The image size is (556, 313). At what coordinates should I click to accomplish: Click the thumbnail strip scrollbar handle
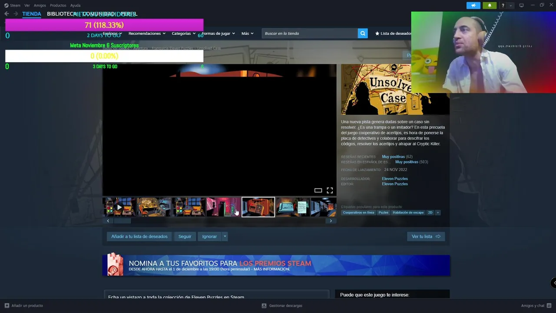click(122, 221)
